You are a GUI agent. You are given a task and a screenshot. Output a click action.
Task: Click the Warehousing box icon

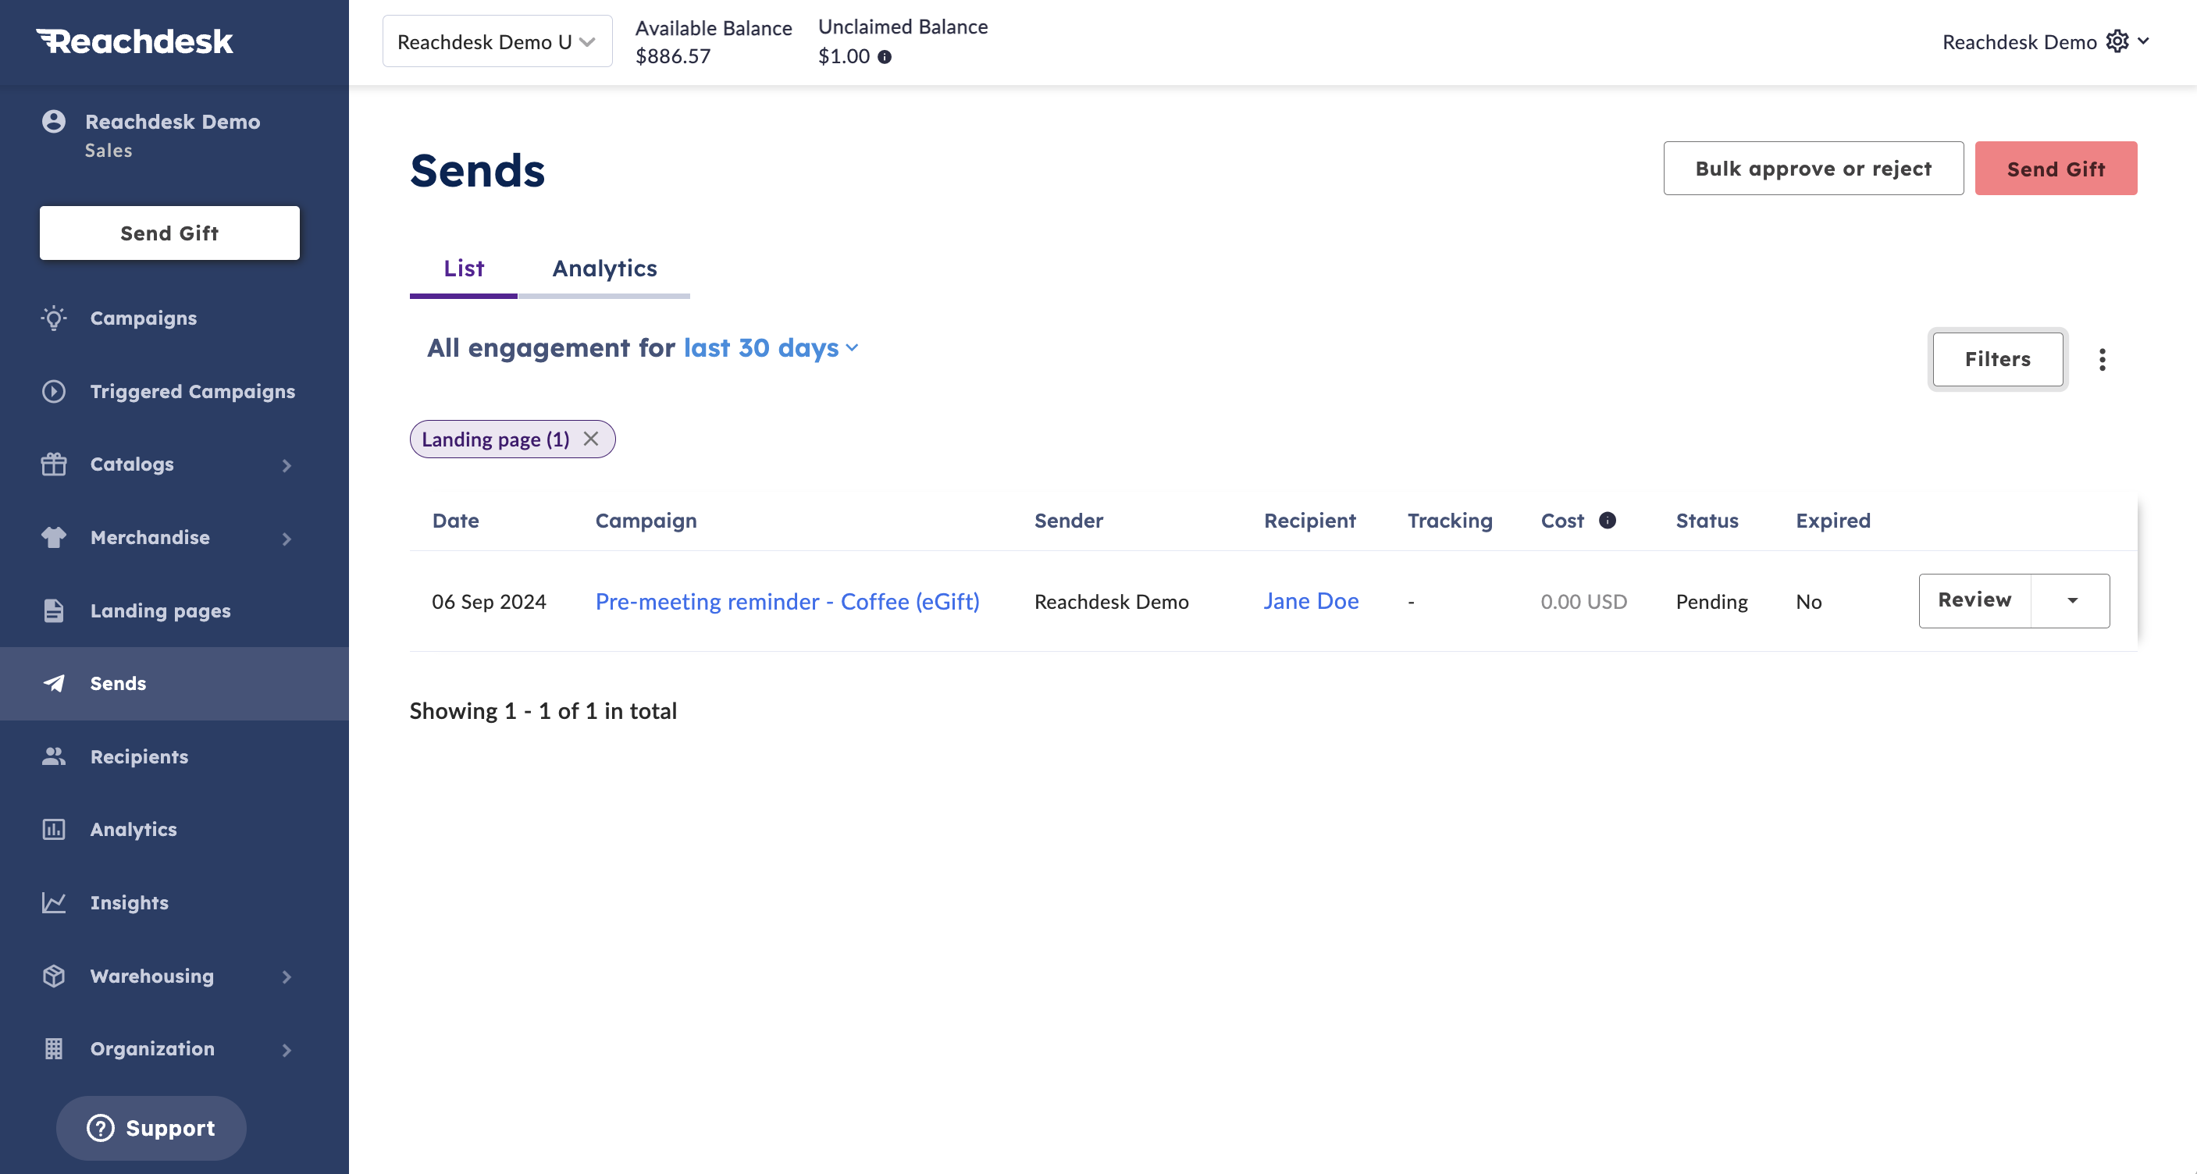pos(54,976)
